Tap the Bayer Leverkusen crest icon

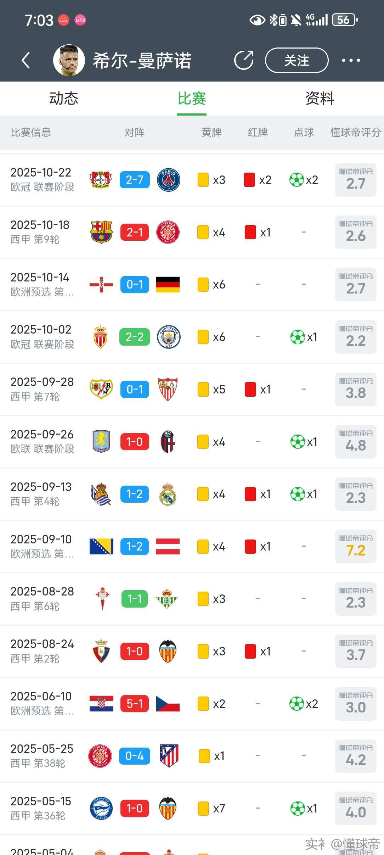tap(101, 180)
